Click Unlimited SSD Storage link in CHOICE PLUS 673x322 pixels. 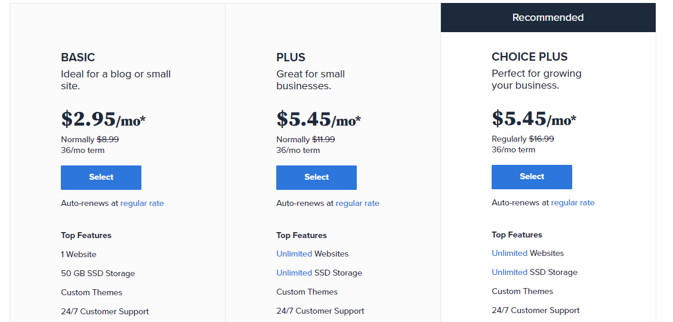510,273
